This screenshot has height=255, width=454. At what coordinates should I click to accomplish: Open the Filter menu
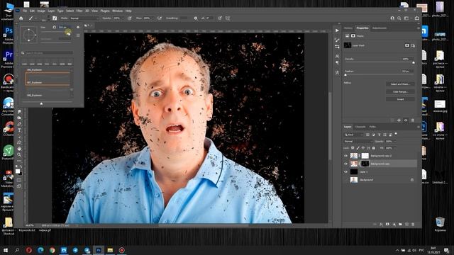coord(79,11)
